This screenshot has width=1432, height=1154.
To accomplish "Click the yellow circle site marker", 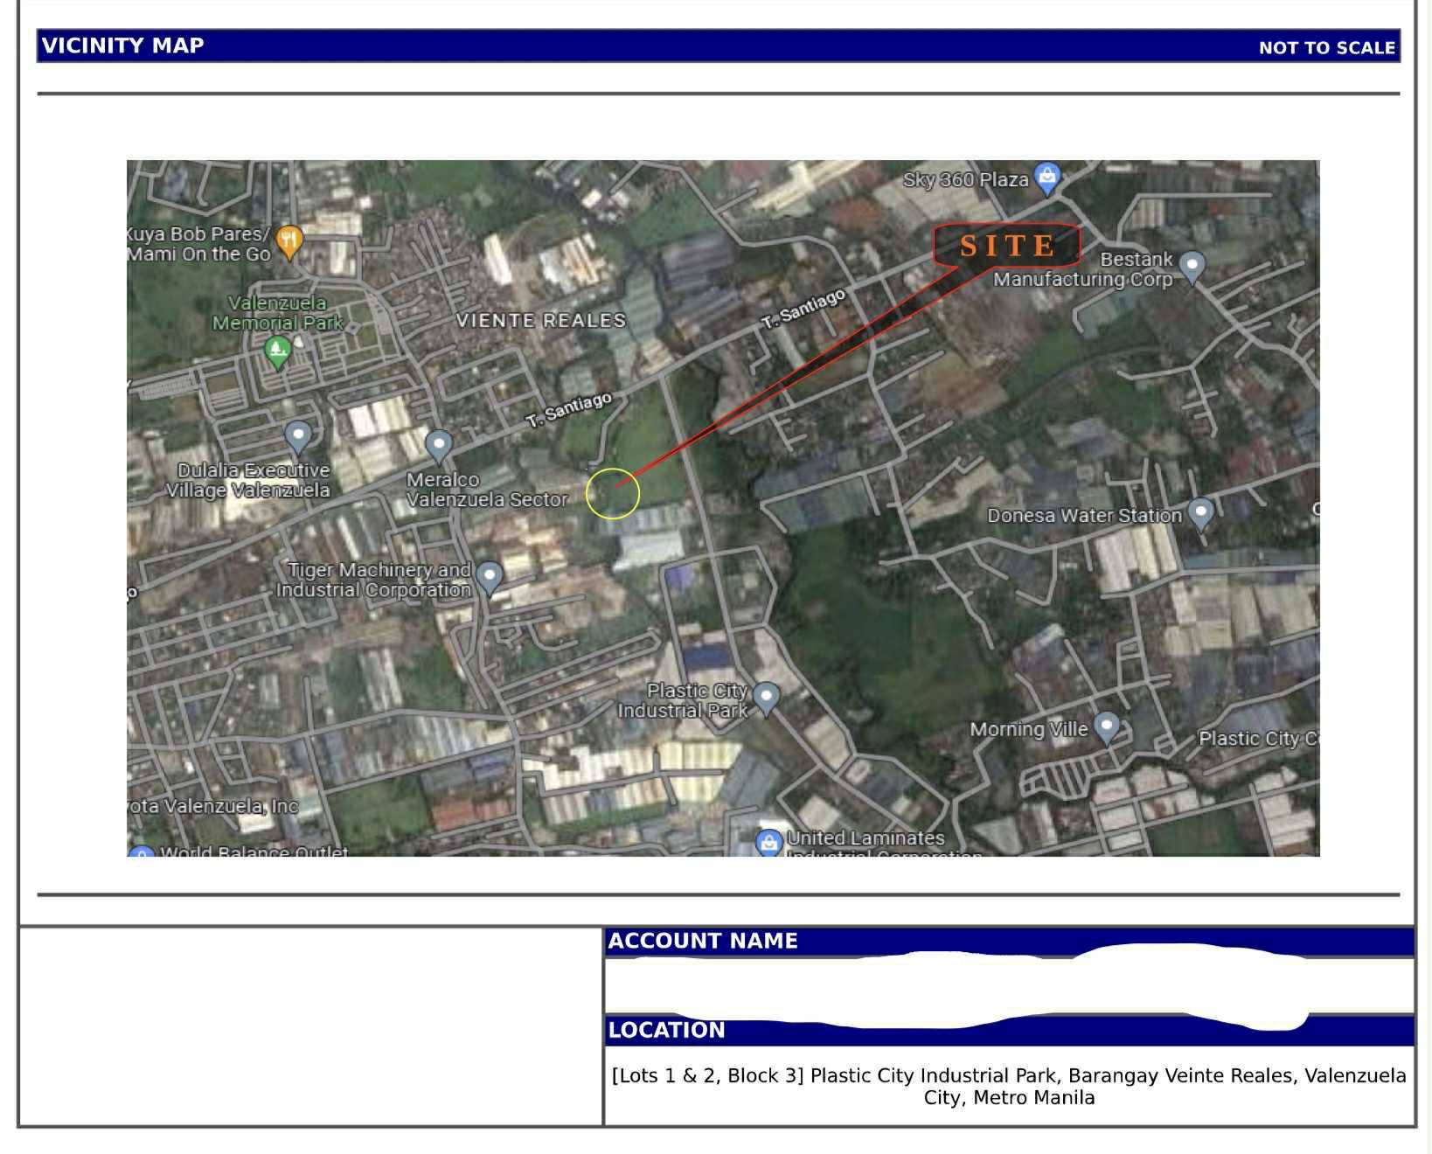I will click(613, 493).
